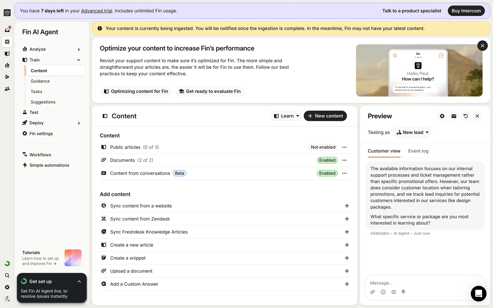
Task: Open the Inbox icon in the left rail
Action: click(7, 30)
